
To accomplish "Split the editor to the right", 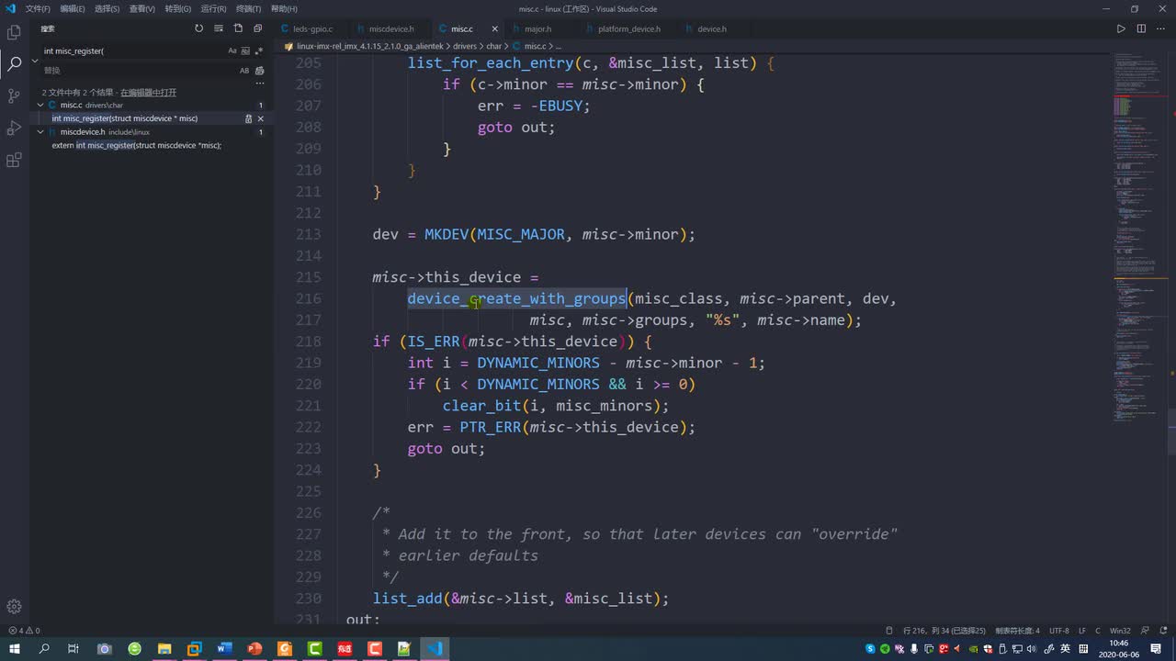I will tap(1141, 28).
